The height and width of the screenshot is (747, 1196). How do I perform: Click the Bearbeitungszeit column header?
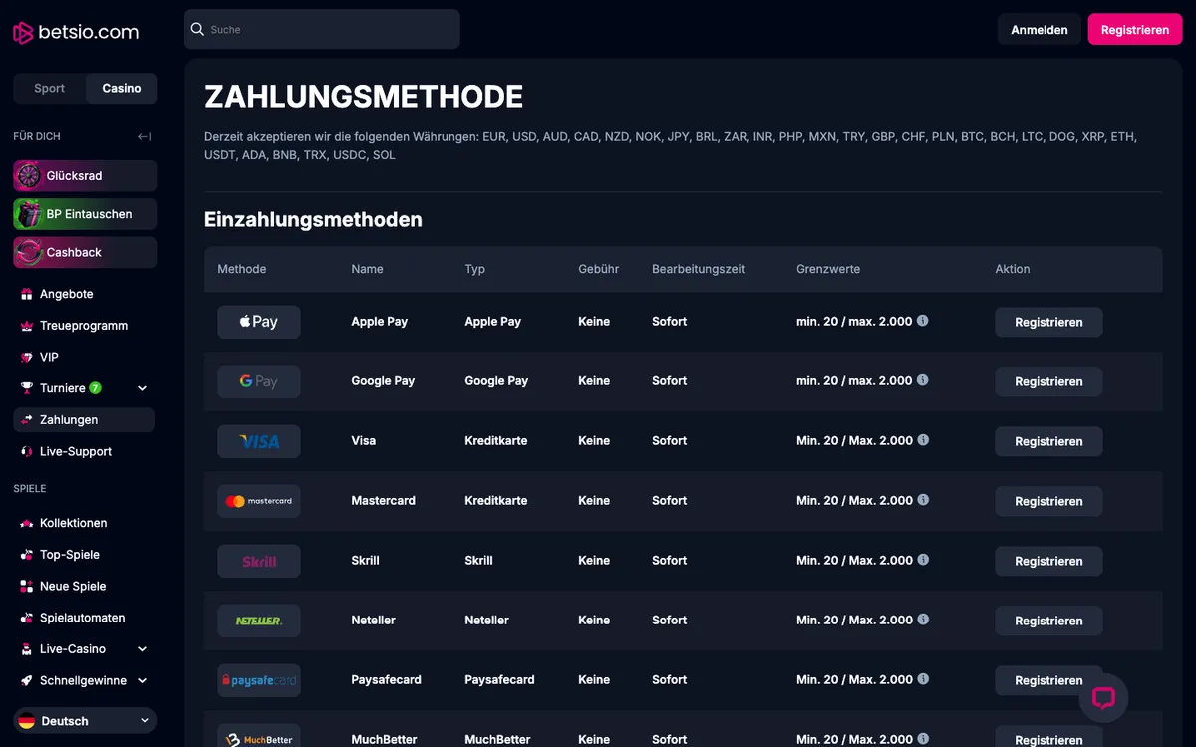[x=698, y=269]
